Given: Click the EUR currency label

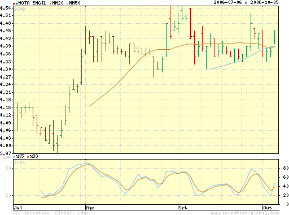Looking at the screenshot, I should (x=7, y=157).
